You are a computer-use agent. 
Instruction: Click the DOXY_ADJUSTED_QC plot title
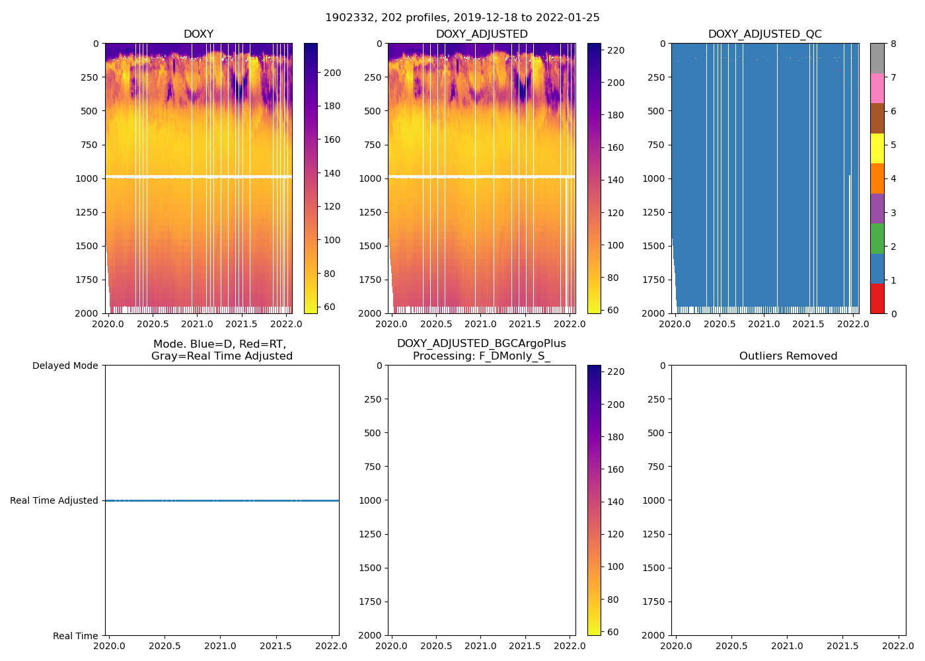coord(764,34)
